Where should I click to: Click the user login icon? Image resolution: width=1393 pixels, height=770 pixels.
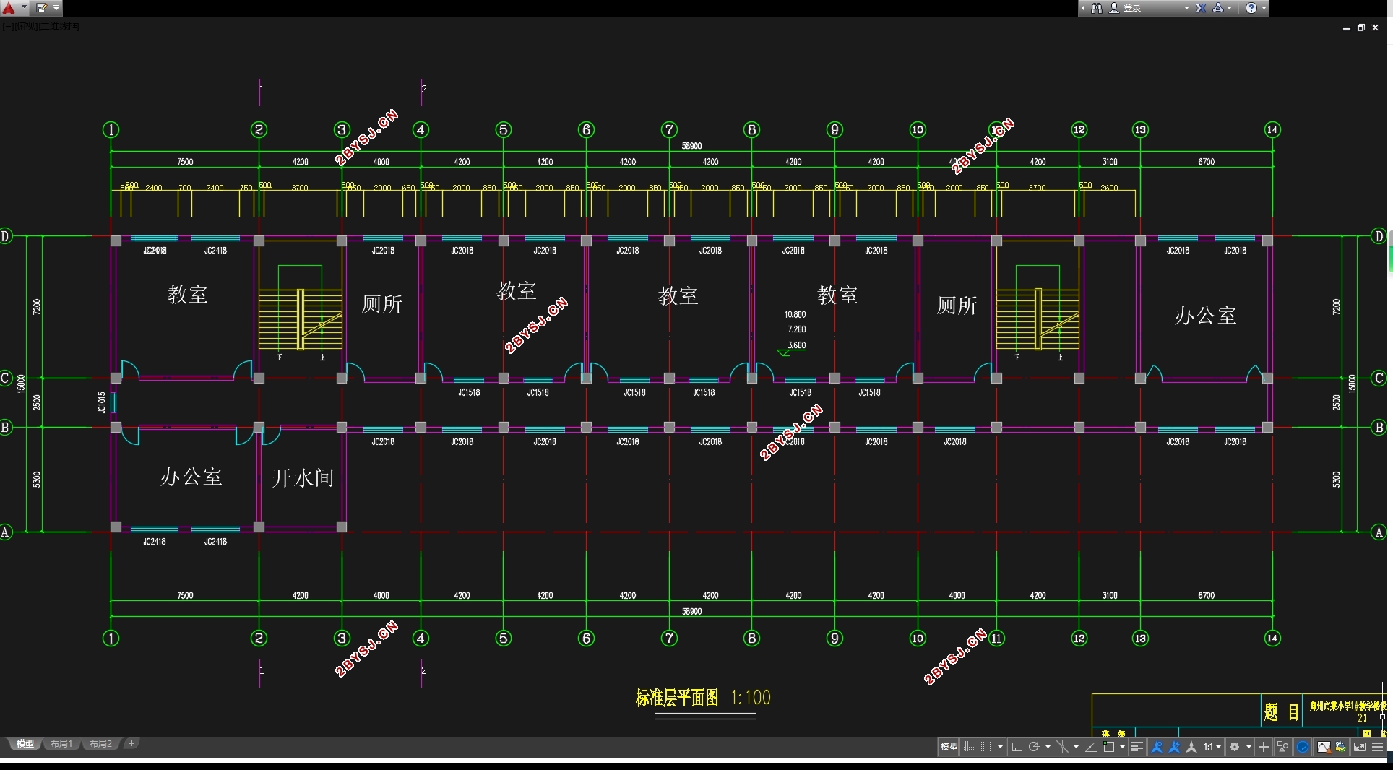[x=1114, y=8]
